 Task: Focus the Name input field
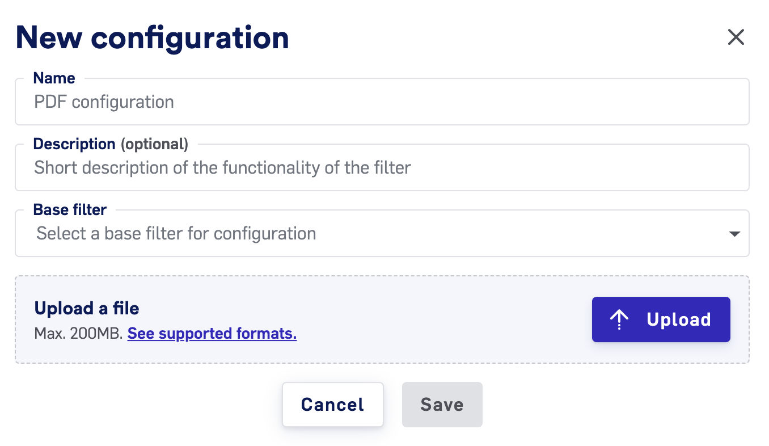(382, 102)
